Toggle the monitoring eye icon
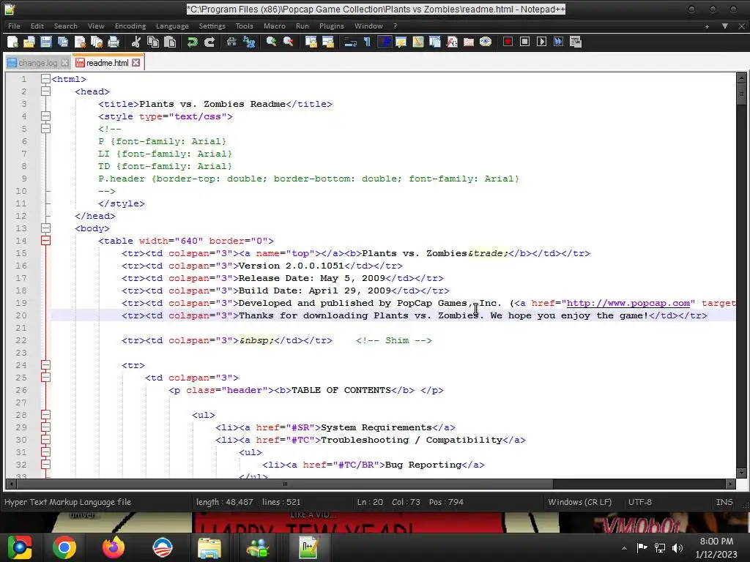 pos(486,42)
